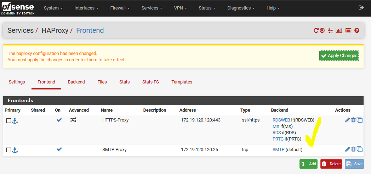The height and width of the screenshot is (174, 371).
Task: Click the red Delete button
Action: click(x=331, y=164)
